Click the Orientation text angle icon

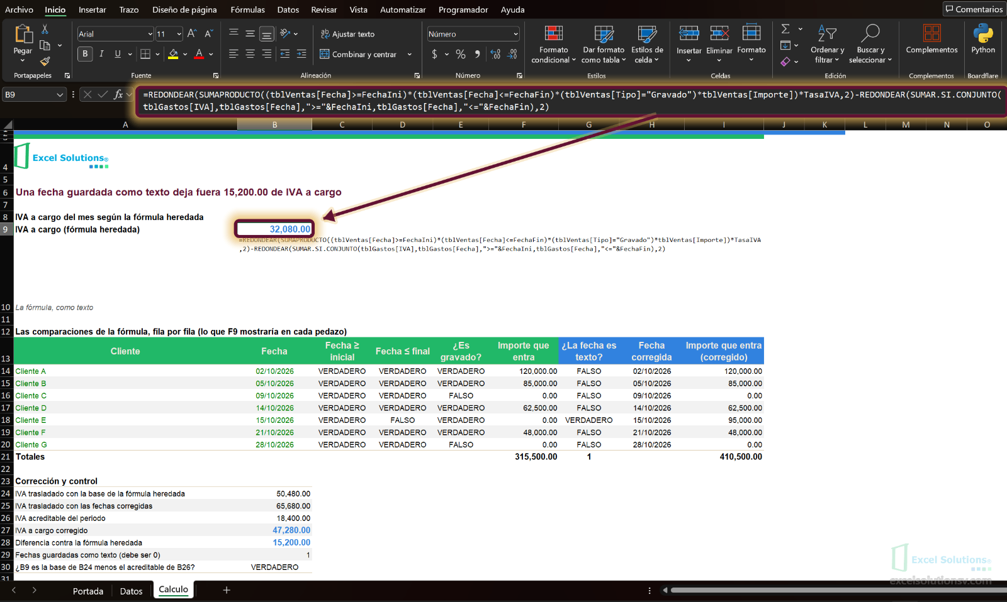pyautogui.click(x=285, y=34)
